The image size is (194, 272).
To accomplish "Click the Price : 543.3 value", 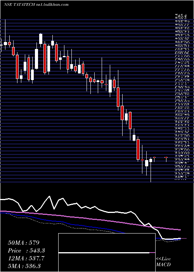I will coord(26,251).
